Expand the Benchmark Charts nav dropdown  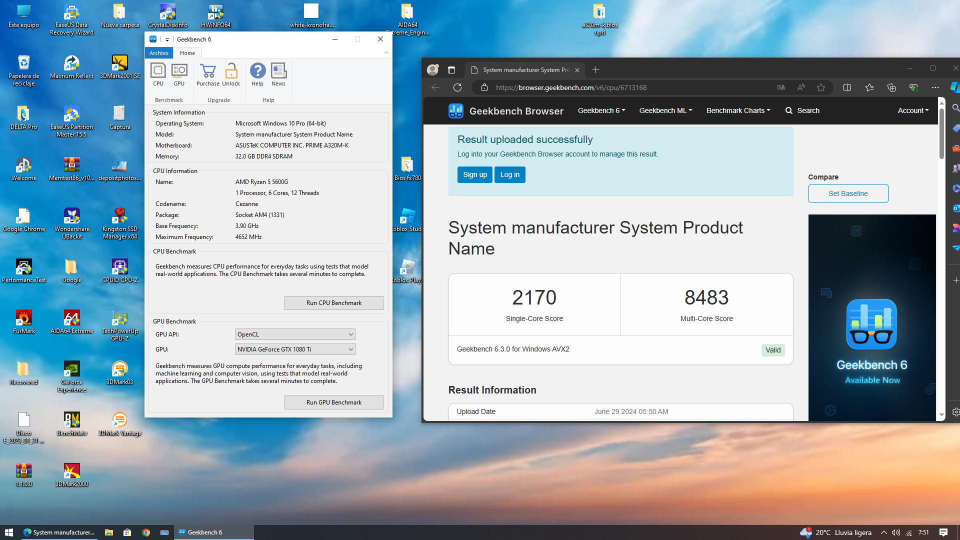(738, 110)
